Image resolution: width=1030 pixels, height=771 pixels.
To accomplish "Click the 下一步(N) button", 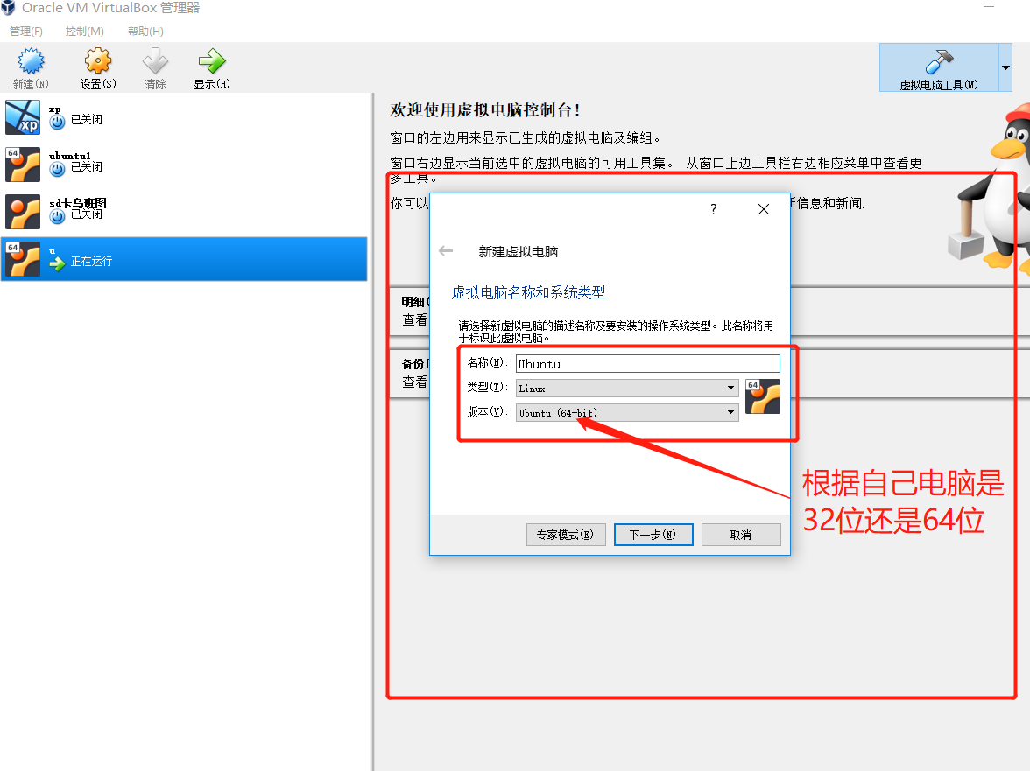I will [x=653, y=535].
